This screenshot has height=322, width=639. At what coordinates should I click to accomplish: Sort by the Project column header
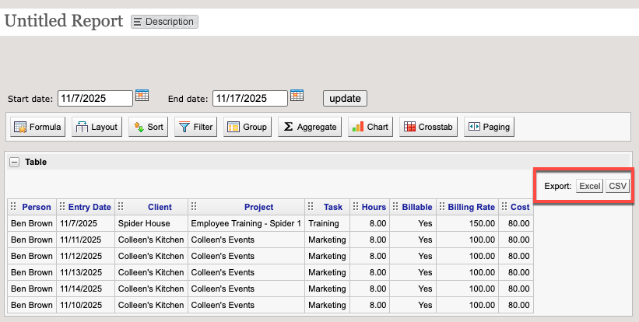(258, 207)
